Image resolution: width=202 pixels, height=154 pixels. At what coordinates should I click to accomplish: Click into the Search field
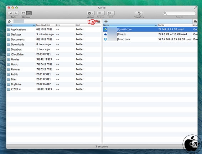click(x=179, y=13)
